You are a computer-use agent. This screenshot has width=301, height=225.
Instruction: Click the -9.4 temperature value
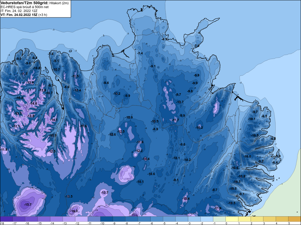click(106, 83)
